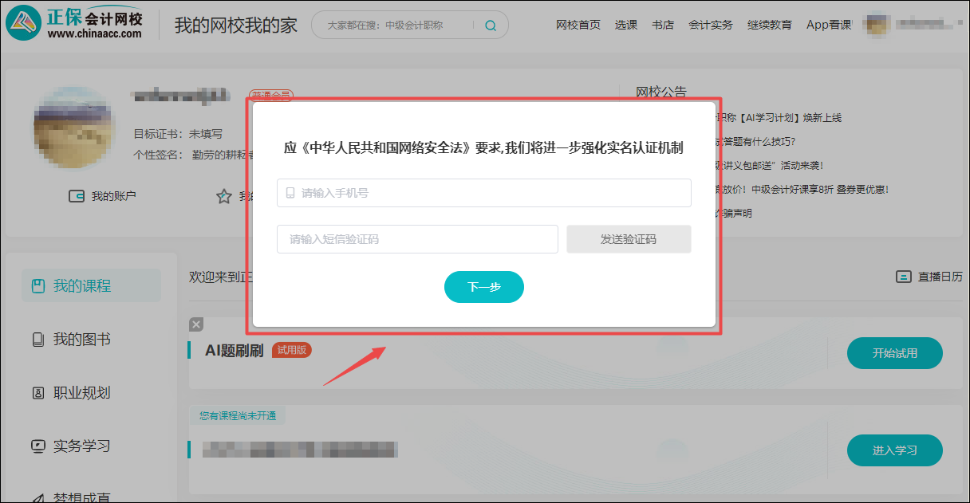Click the search magnifier icon
970x503 pixels.
coord(490,25)
